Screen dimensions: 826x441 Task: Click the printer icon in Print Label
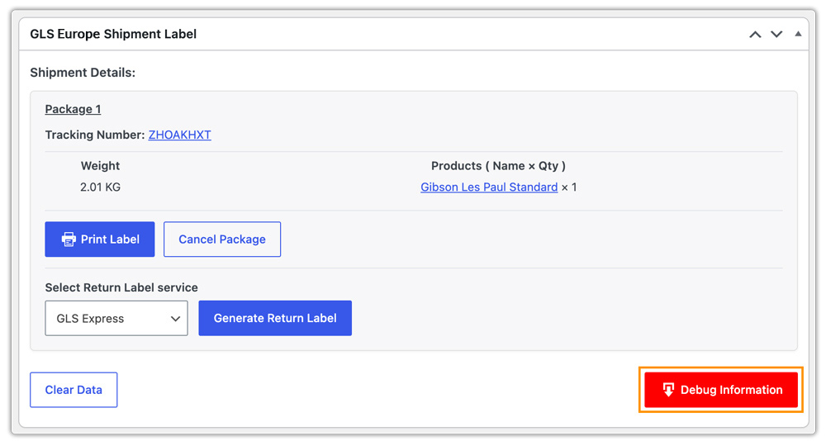point(69,239)
